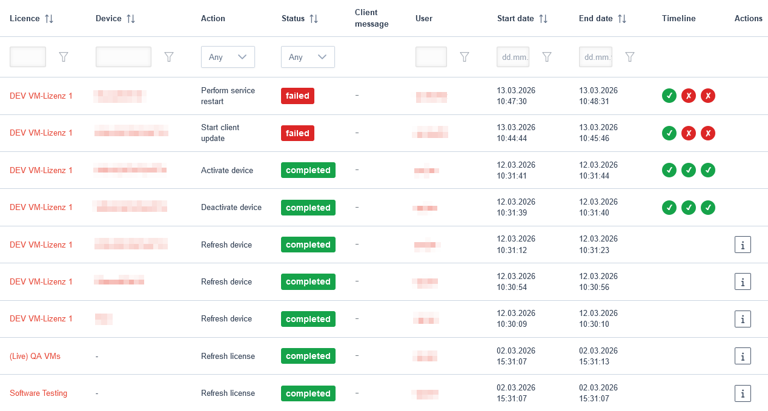The height and width of the screenshot is (411, 768).
Task: Sort by Status column arrows
Action: click(313, 19)
